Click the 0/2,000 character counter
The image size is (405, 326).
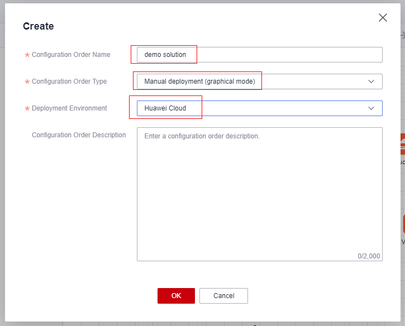tap(369, 256)
